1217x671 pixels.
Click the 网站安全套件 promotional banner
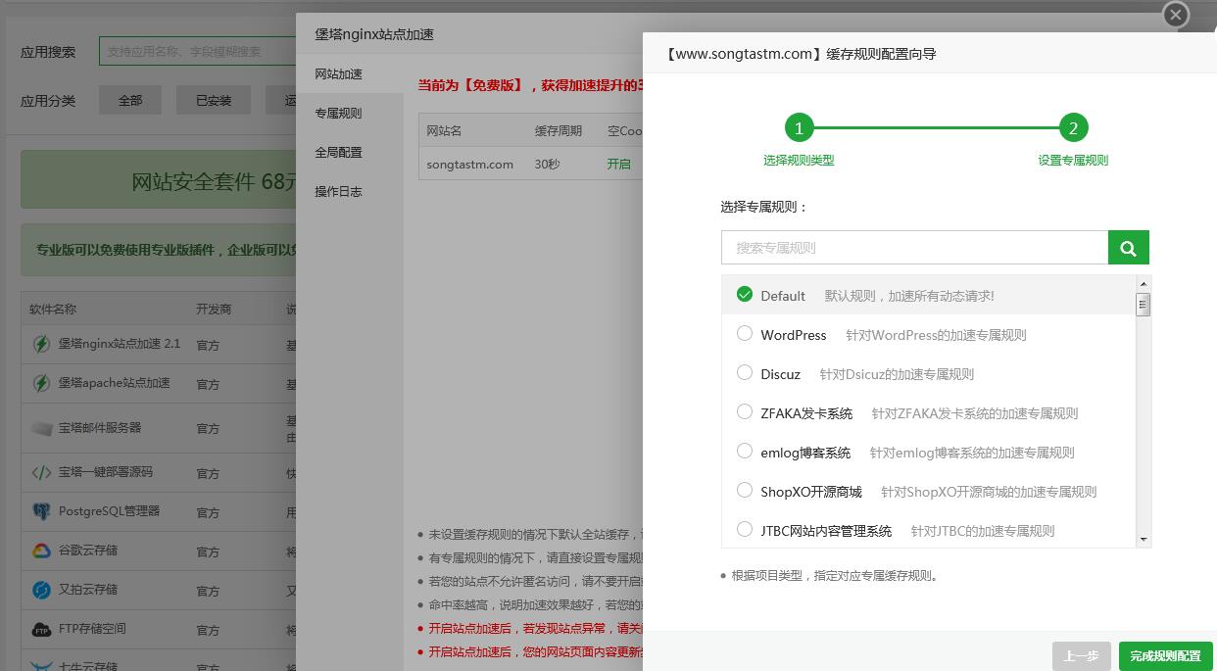pyautogui.click(x=159, y=179)
